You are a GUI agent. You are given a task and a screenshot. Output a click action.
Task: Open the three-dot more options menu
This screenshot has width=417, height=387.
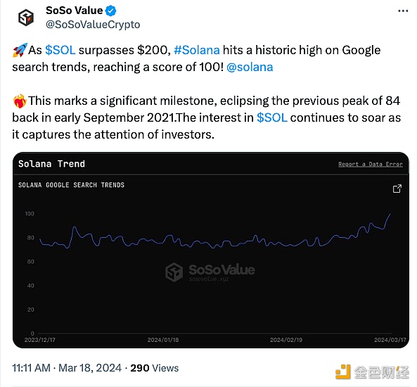point(403,11)
